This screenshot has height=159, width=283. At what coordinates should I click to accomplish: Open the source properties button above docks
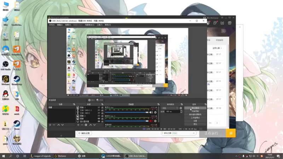point(91,100)
